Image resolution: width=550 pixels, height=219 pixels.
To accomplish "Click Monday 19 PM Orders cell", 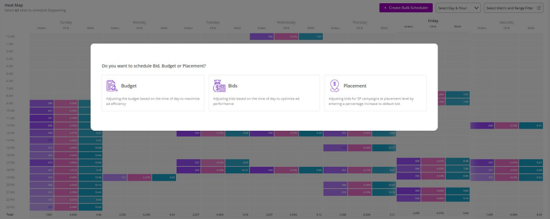I will coord(115,177).
